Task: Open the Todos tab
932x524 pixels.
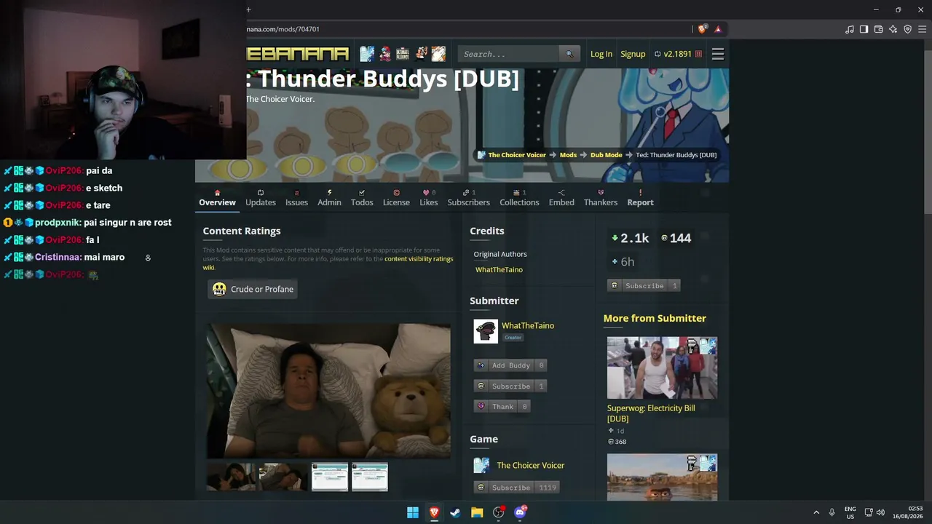Action: (x=362, y=198)
